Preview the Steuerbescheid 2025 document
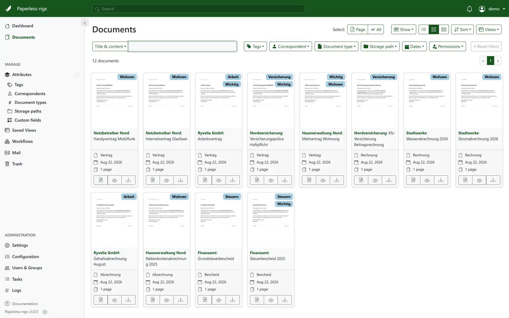Image resolution: width=509 pixels, height=318 pixels. click(271, 300)
